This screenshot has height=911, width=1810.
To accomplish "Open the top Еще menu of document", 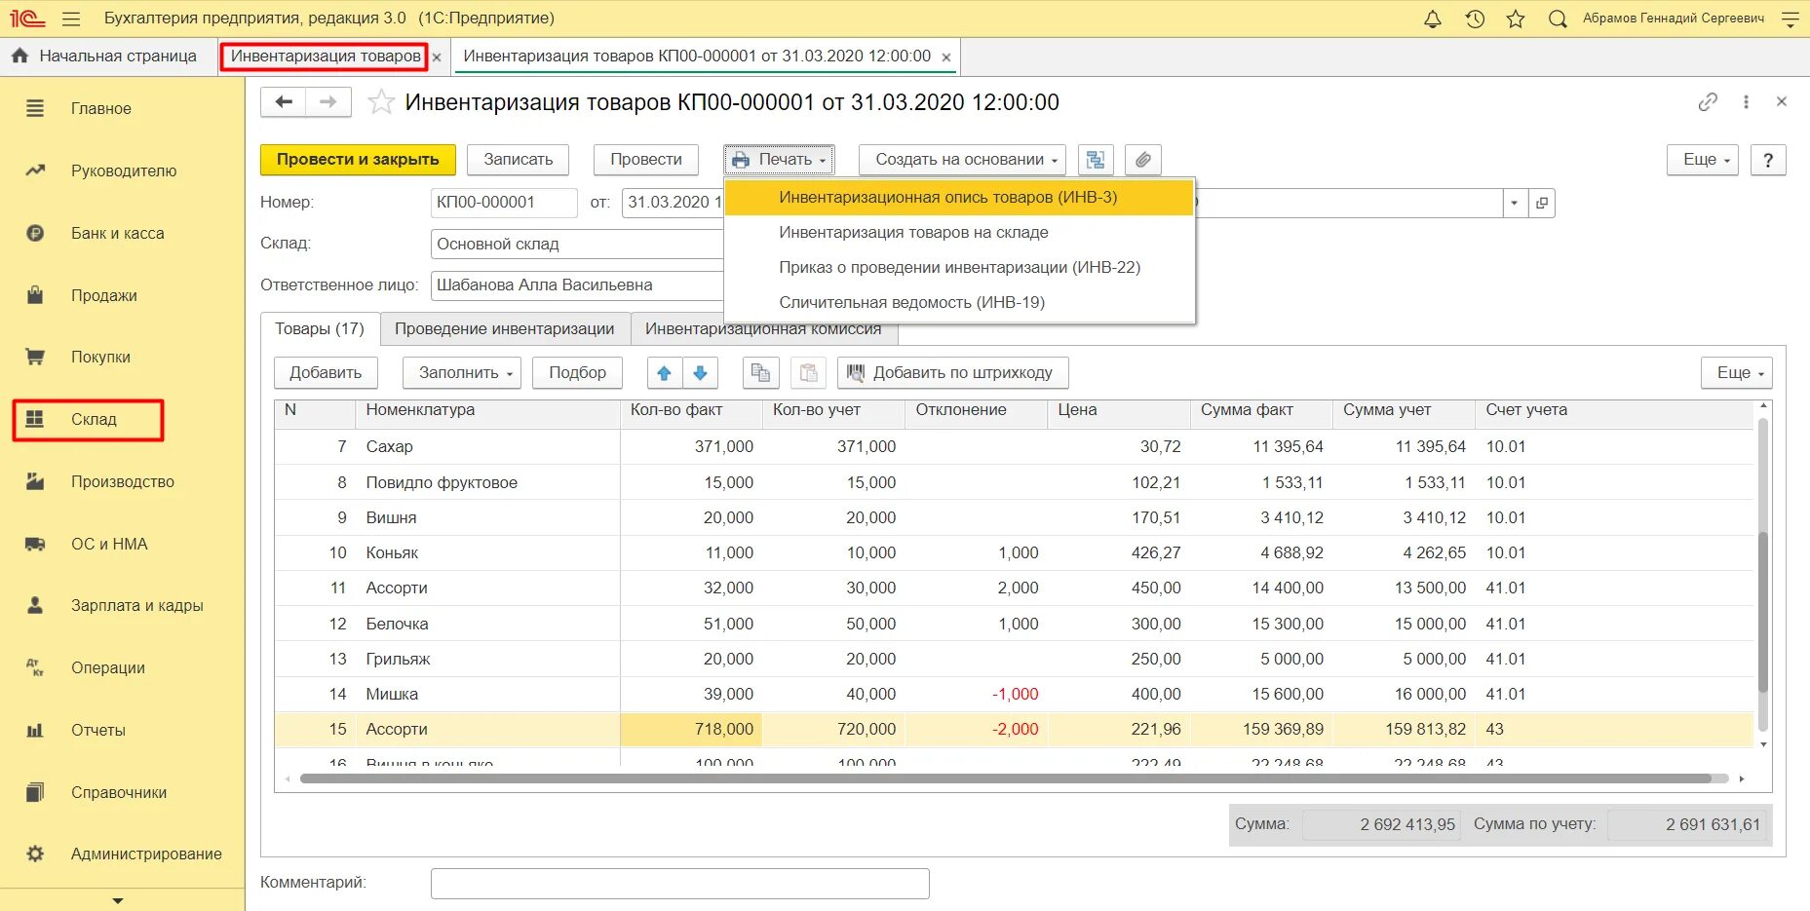I will pyautogui.click(x=1703, y=160).
